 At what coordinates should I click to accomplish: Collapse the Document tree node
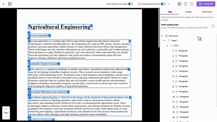pos(162,36)
